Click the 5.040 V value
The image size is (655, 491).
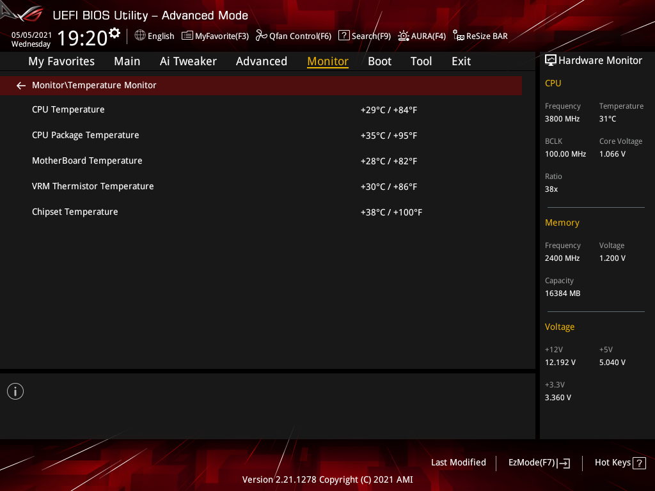(612, 362)
